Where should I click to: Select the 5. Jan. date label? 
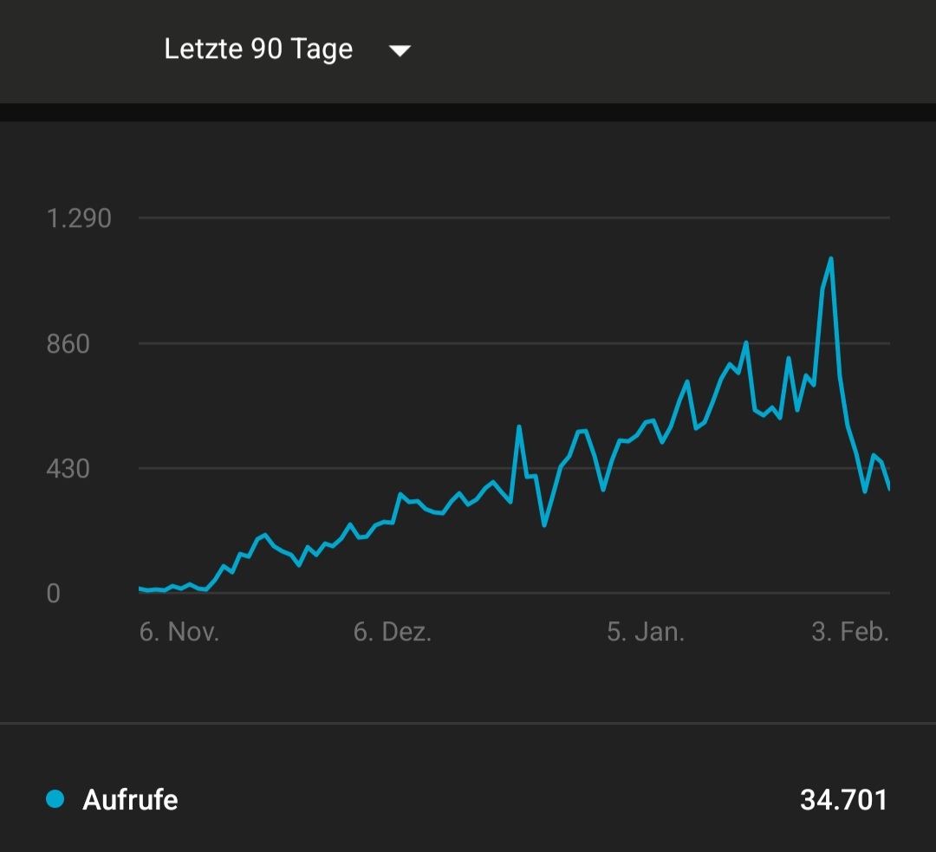pos(646,632)
